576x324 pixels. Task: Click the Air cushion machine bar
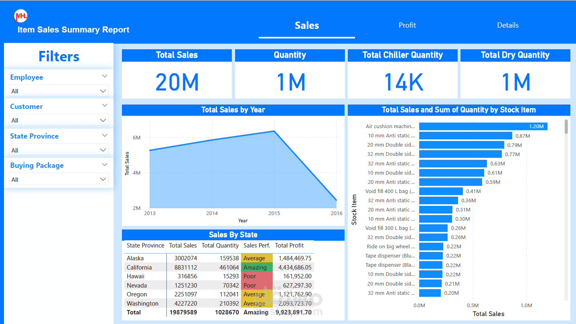coord(481,126)
